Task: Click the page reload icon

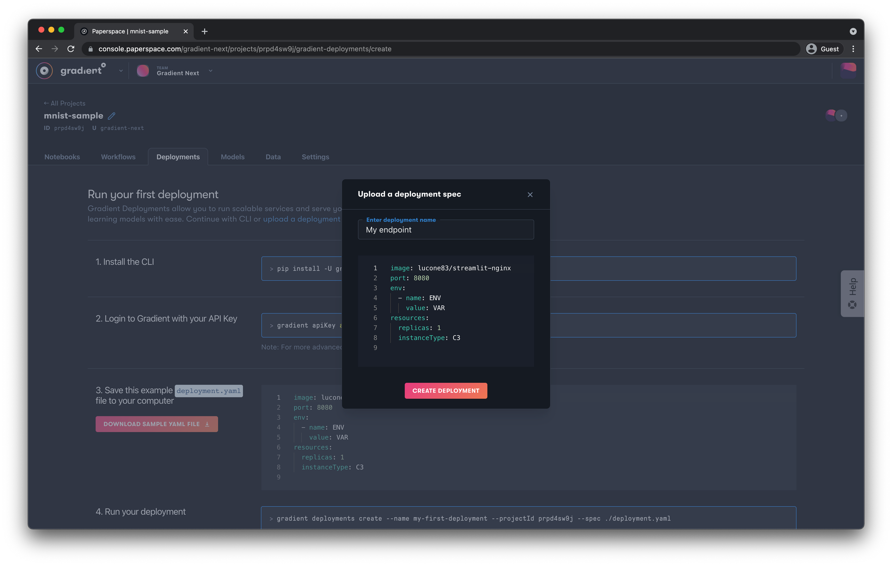Action: pos(71,48)
